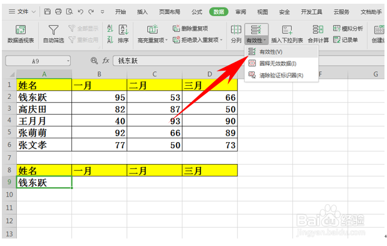Select row 7 header
Screen dimensions: 387x246
(x=9, y=158)
